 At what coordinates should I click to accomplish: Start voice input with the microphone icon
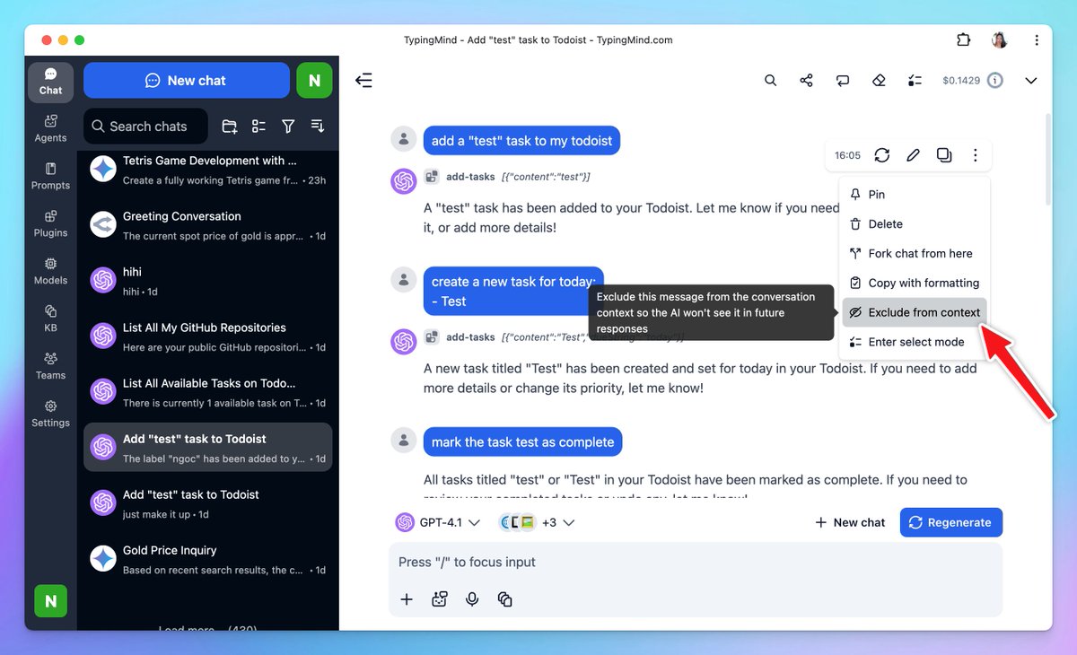tap(472, 598)
